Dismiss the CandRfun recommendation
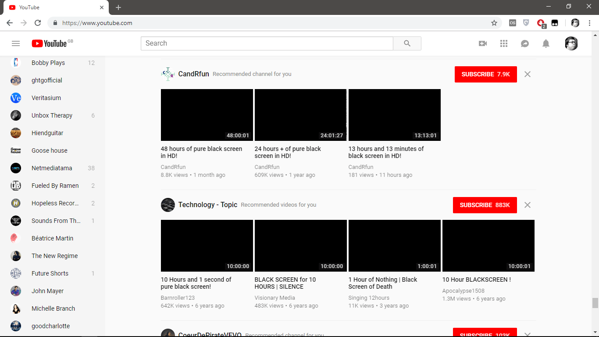This screenshot has width=599, height=337. tap(528, 74)
